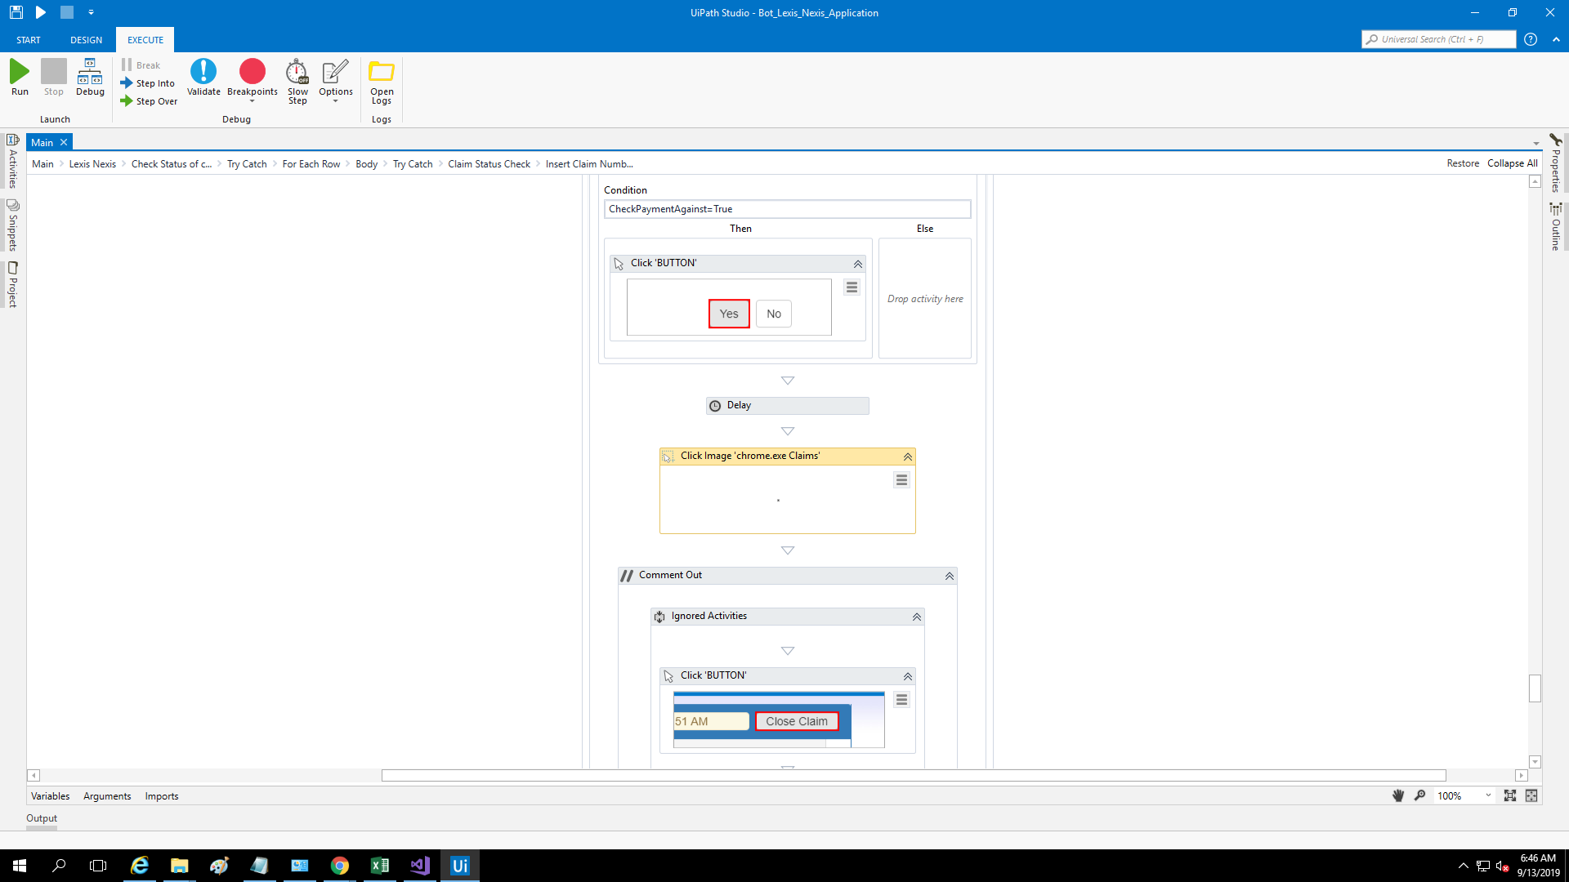
Task: Open zoom percentage dropdown
Action: pyautogui.click(x=1488, y=795)
